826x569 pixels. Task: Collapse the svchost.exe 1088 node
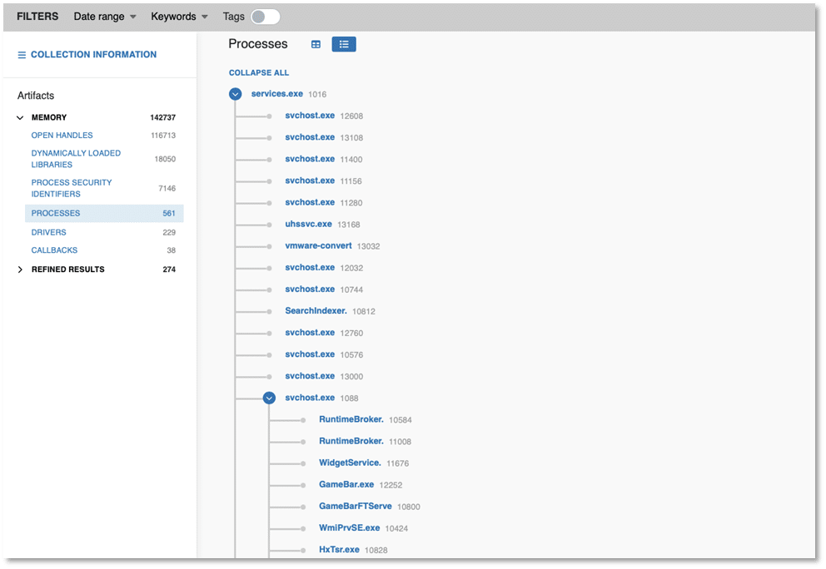pyautogui.click(x=269, y=398)
